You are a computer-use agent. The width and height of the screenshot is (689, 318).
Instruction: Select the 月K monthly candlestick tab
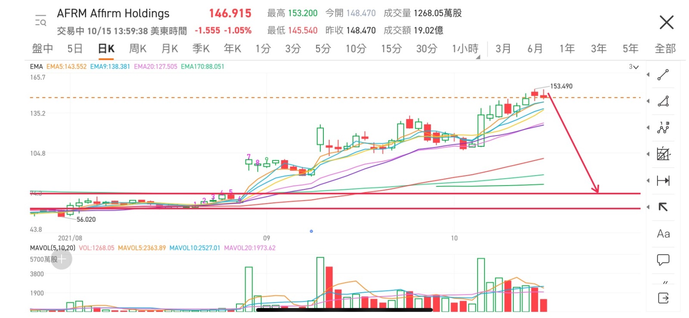click(x=170, y=49)
